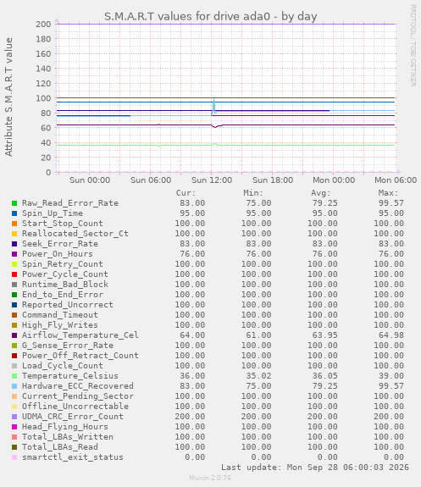Click the red Power_Cycle_Count color square

pyautogui.click(x=14, y=274)
